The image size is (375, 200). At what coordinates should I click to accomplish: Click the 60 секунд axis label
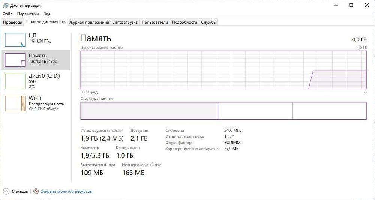click(x=89, y=92)
